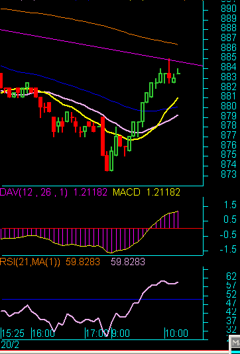Click the 880 price axis label

coord(229,106)
